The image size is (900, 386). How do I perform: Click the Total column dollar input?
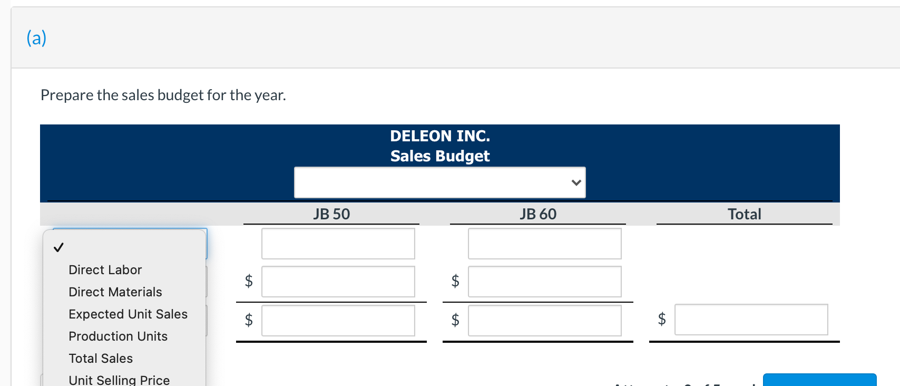click(751, 319)
